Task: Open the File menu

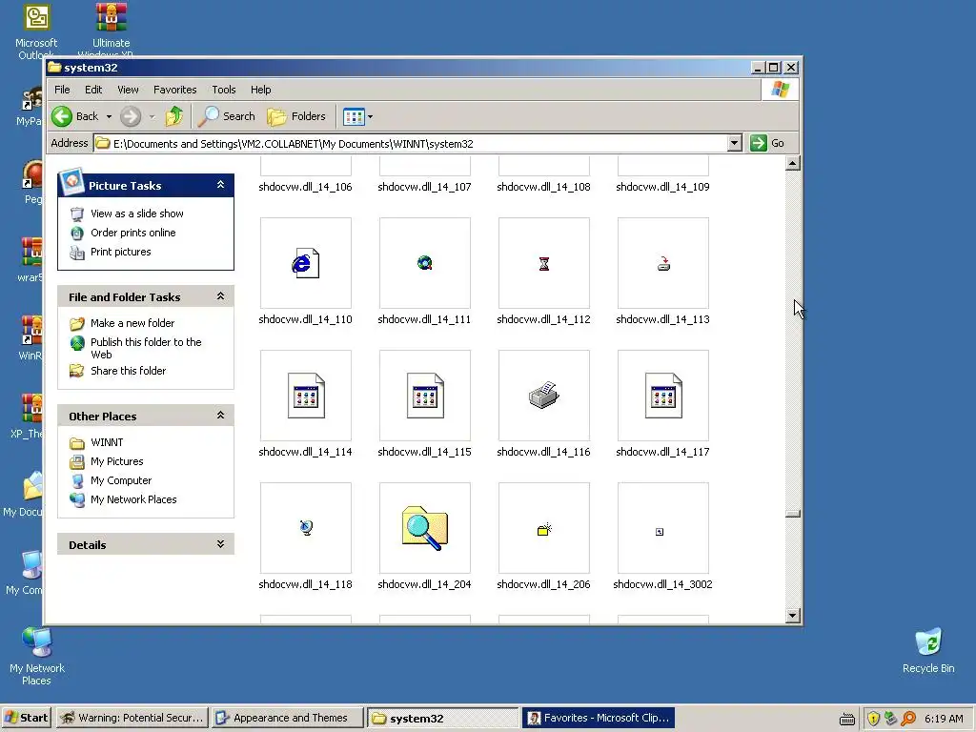Action: click(x=62, y=90)
